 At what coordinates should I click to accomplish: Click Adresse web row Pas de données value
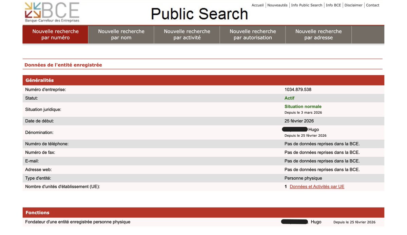pyautogui.click(x=322, y=170)
